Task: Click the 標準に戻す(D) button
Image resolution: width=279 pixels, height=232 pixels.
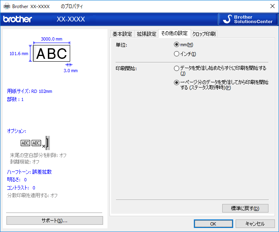Action: point(245,208)
